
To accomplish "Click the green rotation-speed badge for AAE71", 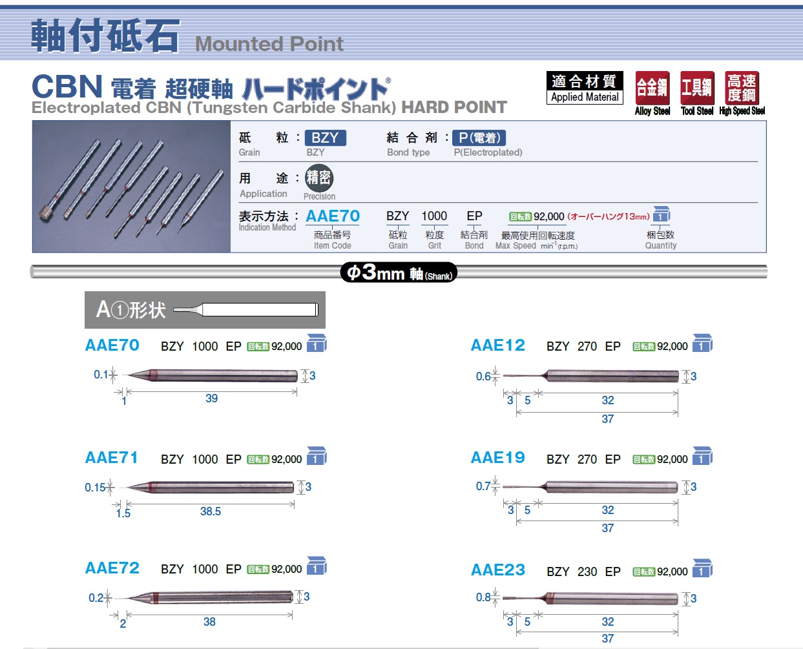I will point(258,460).
